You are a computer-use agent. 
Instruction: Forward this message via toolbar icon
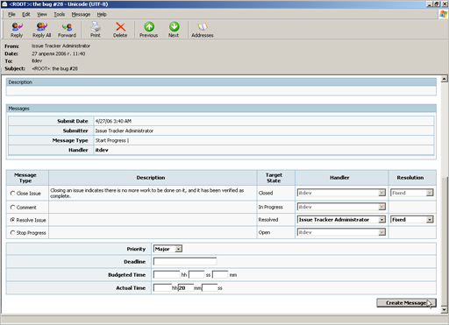[67, 30]
